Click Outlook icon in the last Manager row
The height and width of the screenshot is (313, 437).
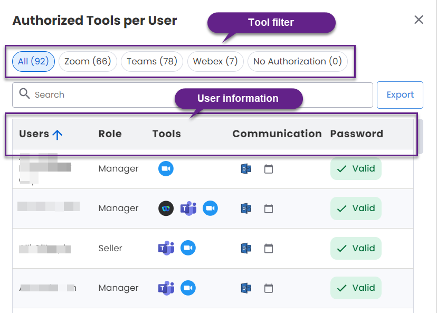pos(246,288)
